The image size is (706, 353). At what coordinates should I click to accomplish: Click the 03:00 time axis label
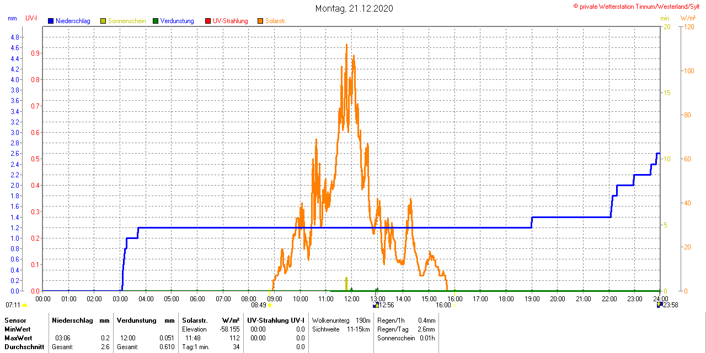120,298
